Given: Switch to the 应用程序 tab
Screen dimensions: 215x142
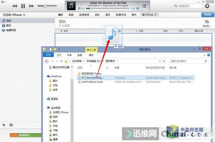Looking at the screenshot, I should [84, 15].
